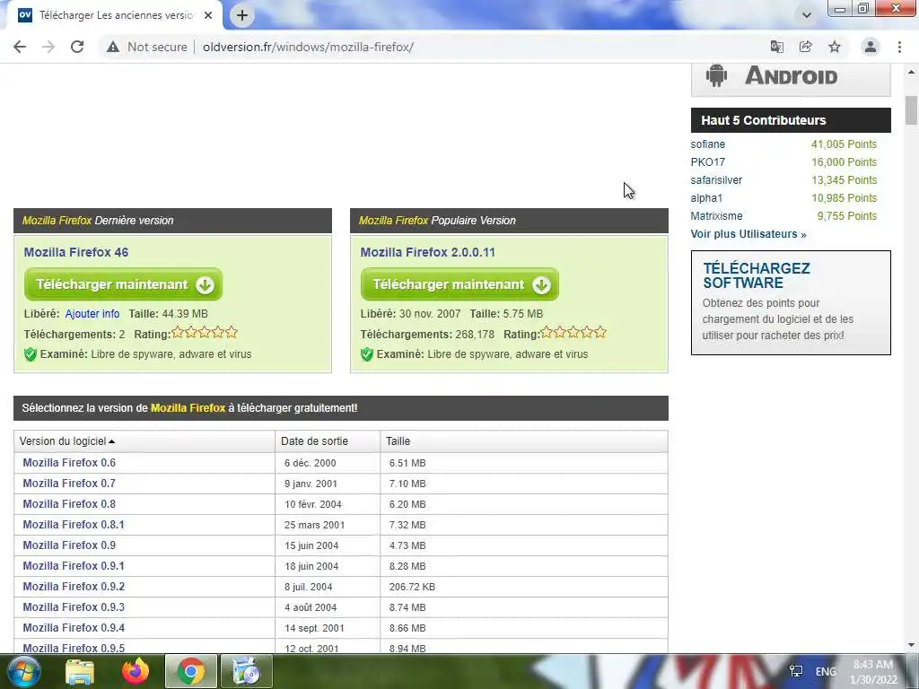Image resolution: width=919 pixels, height=689 pixels.
Task: Sort by Version du logiciel column
Action: point(144,441)
